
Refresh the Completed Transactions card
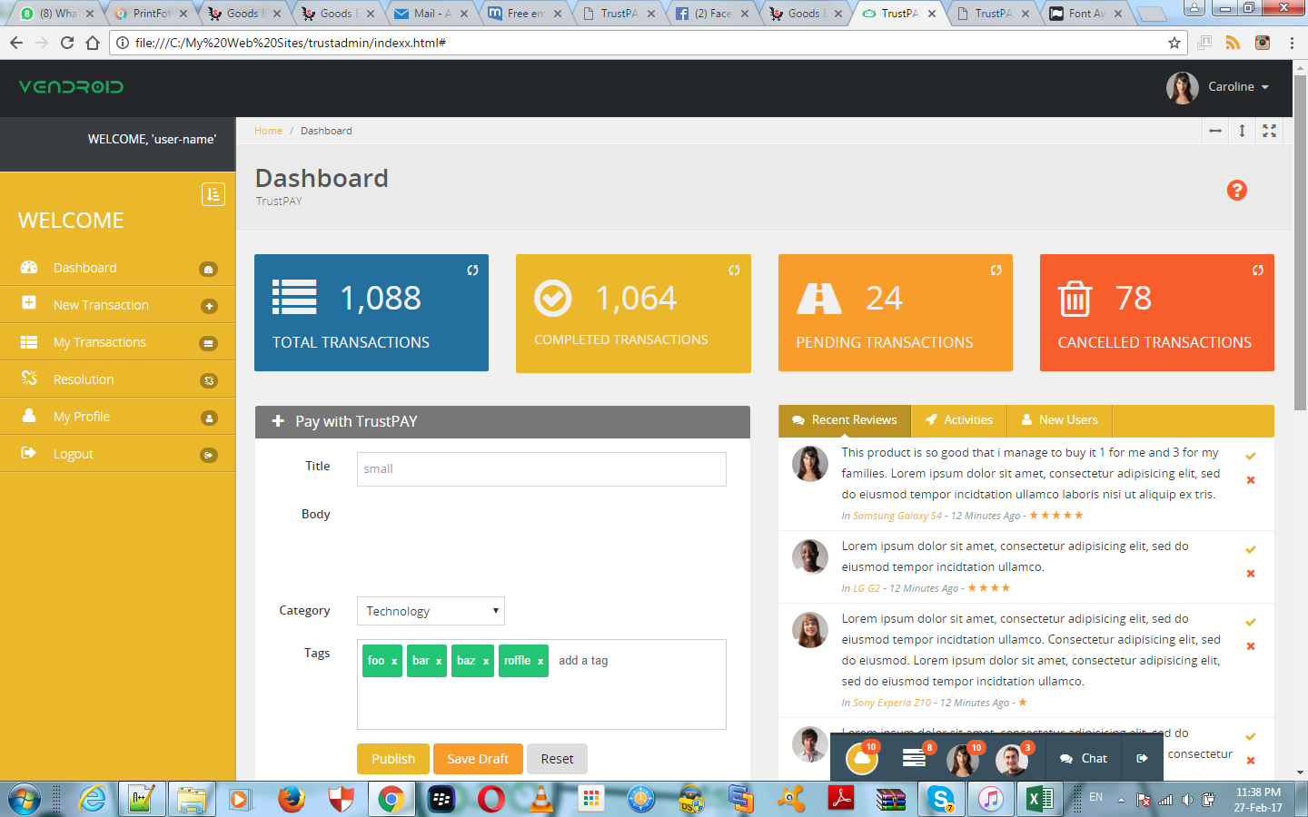click(x=734, y=270)
